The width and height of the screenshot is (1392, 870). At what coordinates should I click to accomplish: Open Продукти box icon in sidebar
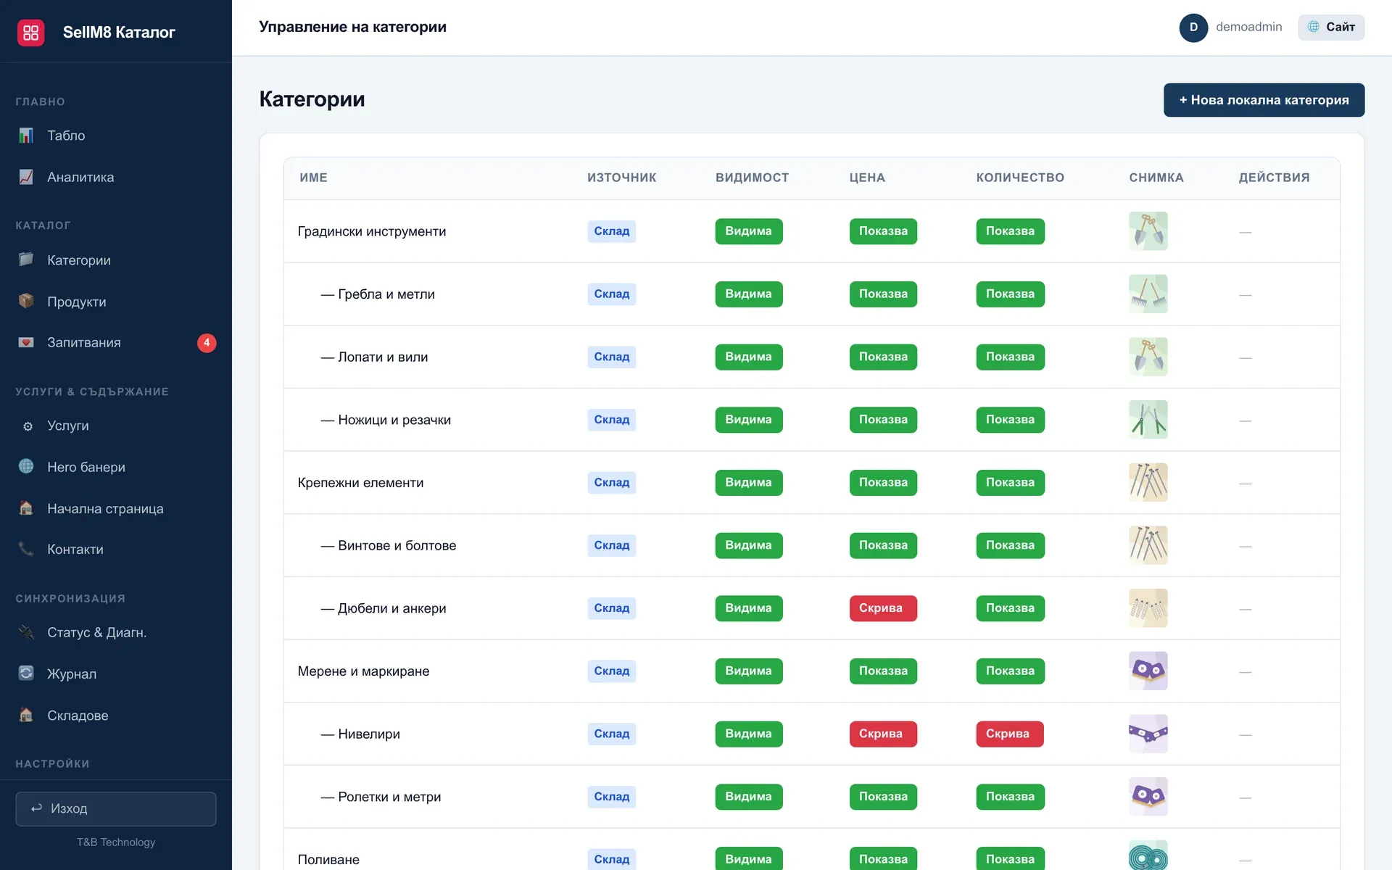[26, 301]
